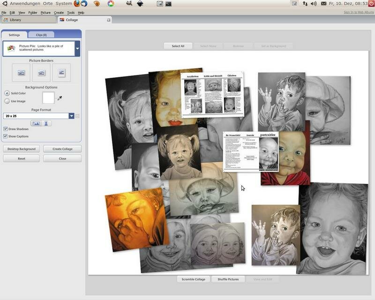This screenshot has width=375, height=300.
Task: Open the Tools menu
Action: [71, 13]
